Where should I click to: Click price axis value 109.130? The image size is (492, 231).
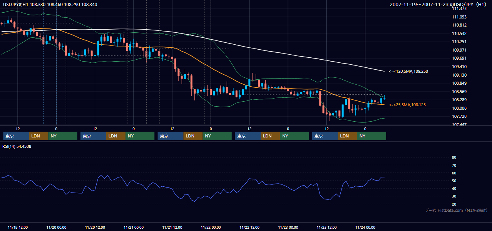(x=459, y=75)
